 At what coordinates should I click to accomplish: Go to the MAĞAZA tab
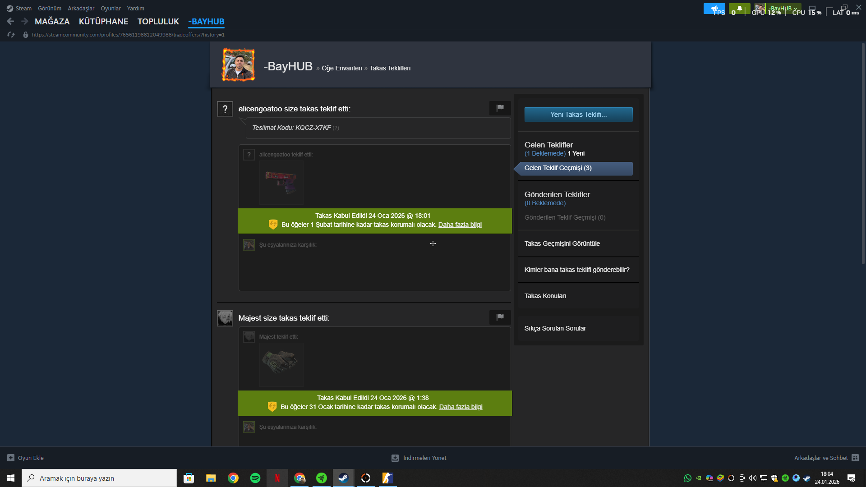(x=52, y=22)
